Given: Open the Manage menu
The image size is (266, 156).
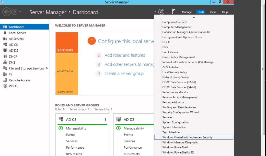Looking at the screenshot, I should pos(187,12).
